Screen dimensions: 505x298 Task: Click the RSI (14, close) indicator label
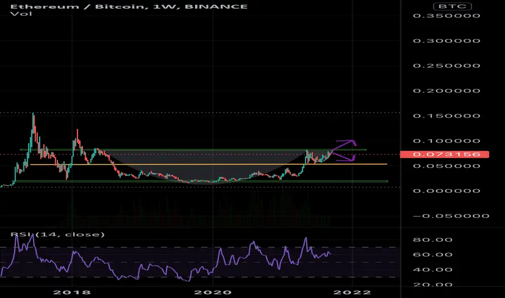57,234
